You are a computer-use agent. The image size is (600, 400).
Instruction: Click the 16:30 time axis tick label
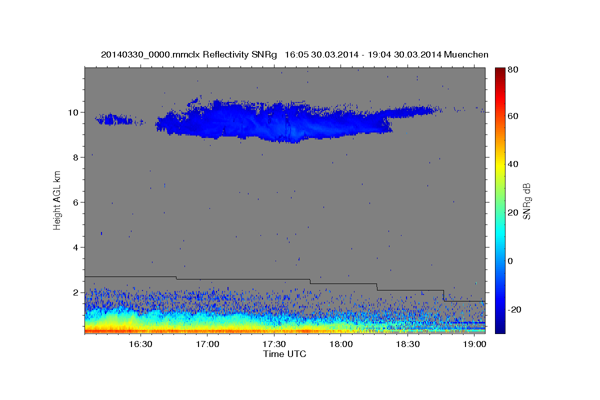click(x=140, y=344)
